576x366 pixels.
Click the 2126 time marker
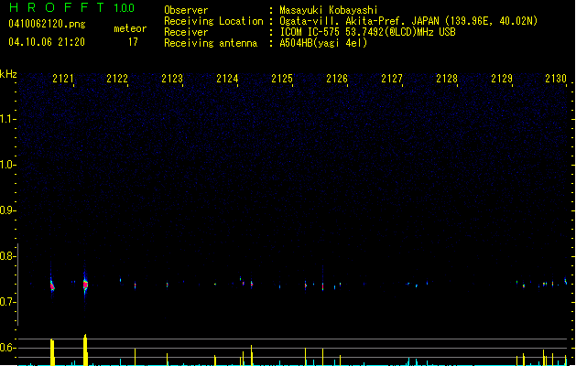(337, 79)
